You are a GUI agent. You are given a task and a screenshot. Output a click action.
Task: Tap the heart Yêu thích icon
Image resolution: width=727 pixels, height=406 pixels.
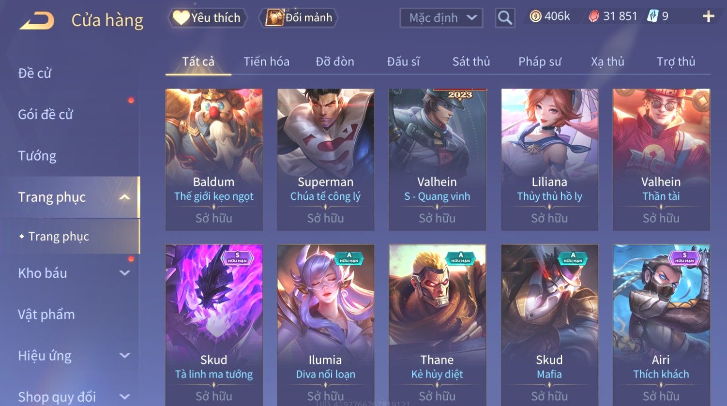pyautogui.click(x=181, y=18)
